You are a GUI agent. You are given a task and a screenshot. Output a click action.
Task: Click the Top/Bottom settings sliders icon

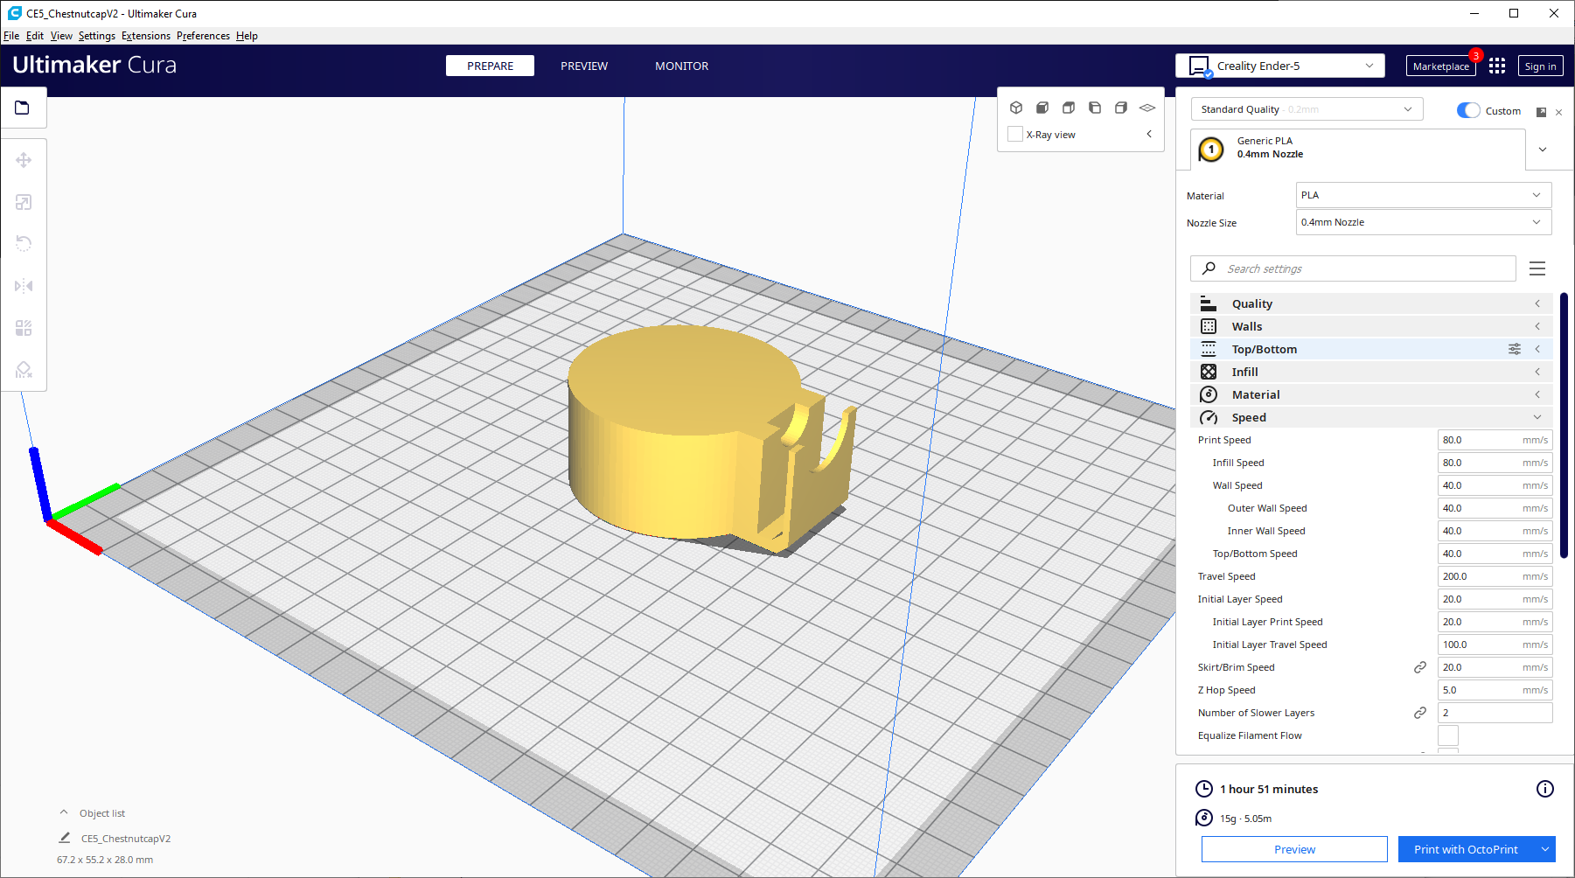(x=1515, y=349)
